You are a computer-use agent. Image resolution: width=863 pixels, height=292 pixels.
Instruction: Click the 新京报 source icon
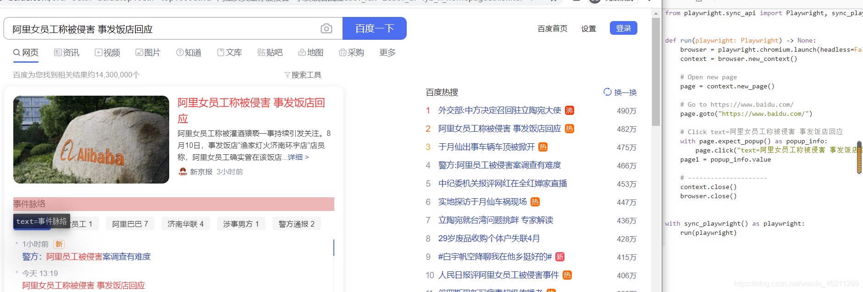coord(183,172)
